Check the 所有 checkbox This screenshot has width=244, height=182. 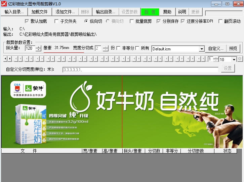(137, 48)
